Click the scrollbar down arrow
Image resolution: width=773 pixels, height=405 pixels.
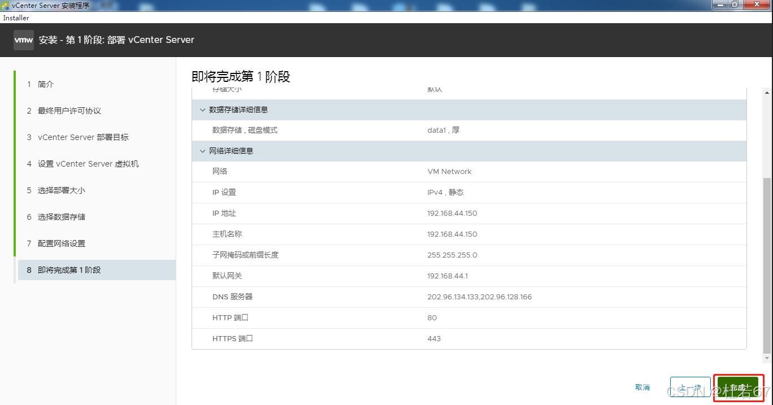767,358
